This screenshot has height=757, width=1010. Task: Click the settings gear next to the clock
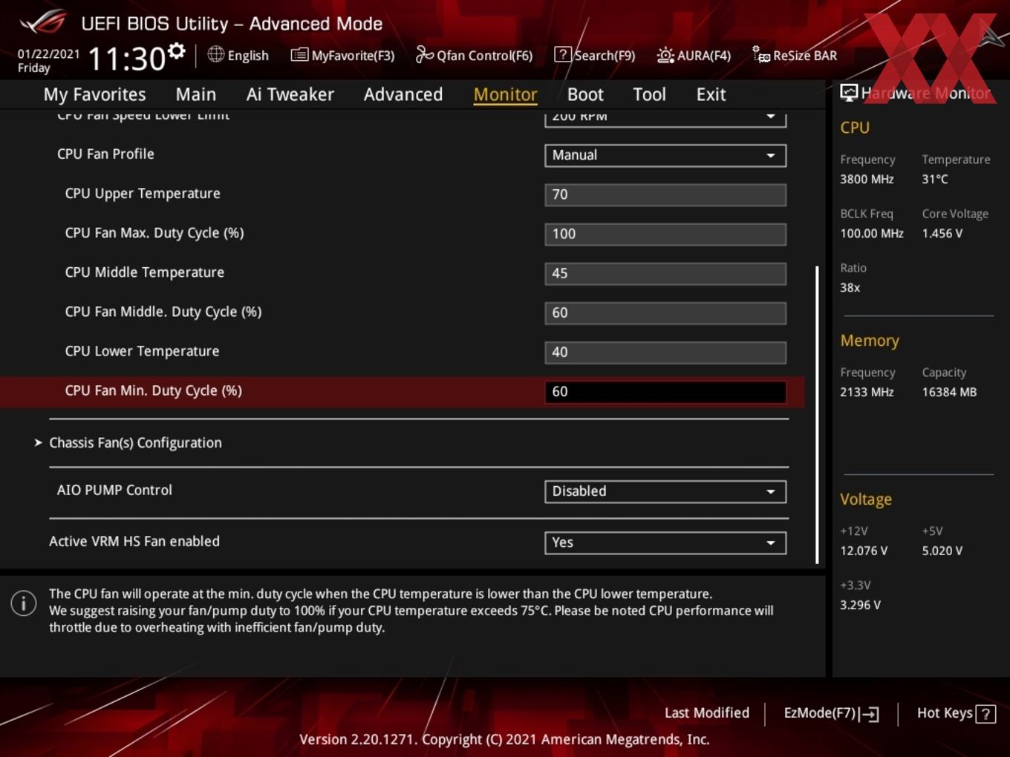[177, 51]
